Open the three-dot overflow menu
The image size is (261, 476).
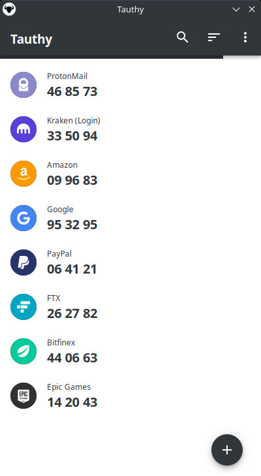[245, 37]
